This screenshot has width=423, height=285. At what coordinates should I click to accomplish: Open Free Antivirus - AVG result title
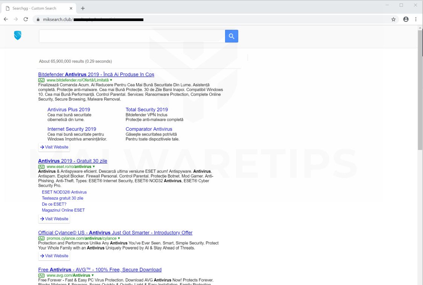coord(100,270)
